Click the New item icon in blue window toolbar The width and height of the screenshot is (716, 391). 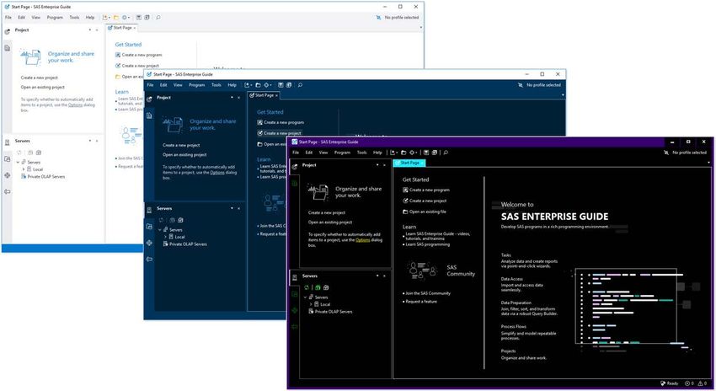(247, 85)
